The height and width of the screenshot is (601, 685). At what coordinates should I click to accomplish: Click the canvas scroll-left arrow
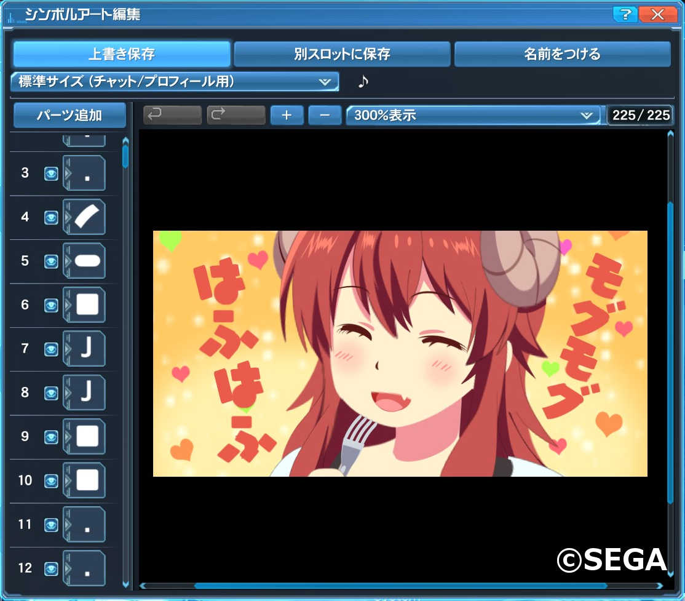(x=143, y=586)
